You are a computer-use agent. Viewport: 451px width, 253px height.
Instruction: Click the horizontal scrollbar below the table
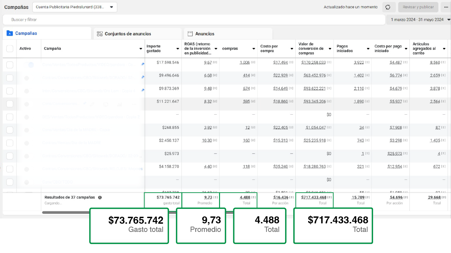click(x=66, y=212)
